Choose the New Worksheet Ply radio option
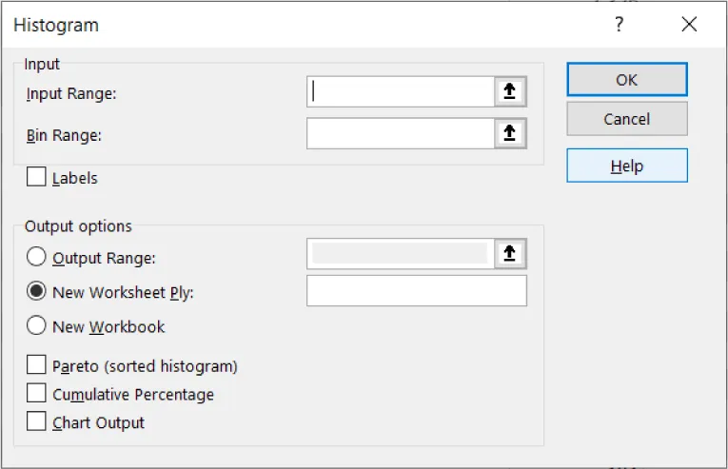The image size is (728, 469). point(37,292)
